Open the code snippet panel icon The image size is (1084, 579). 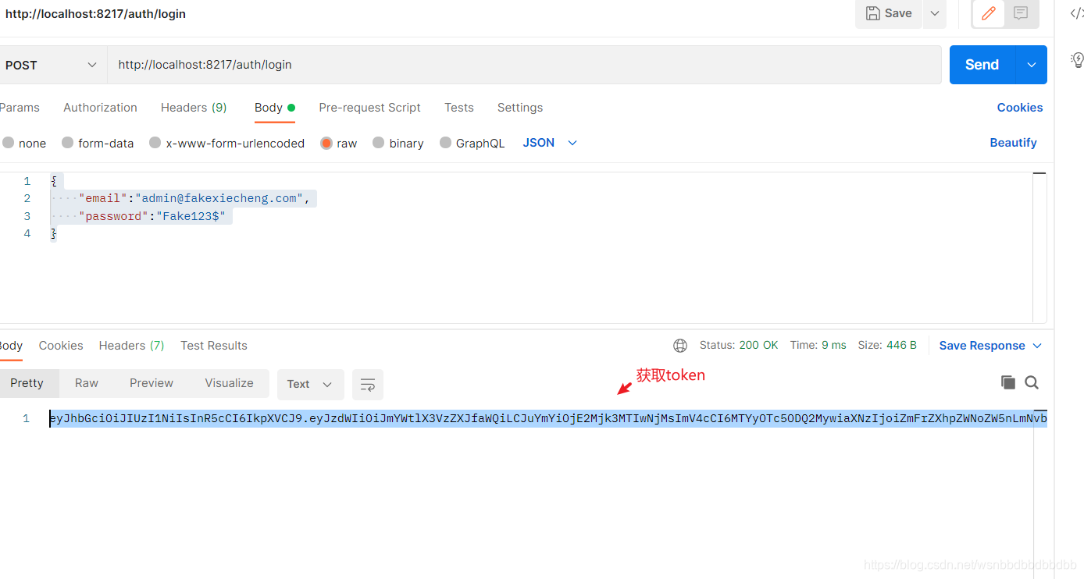click(1076, 13)
